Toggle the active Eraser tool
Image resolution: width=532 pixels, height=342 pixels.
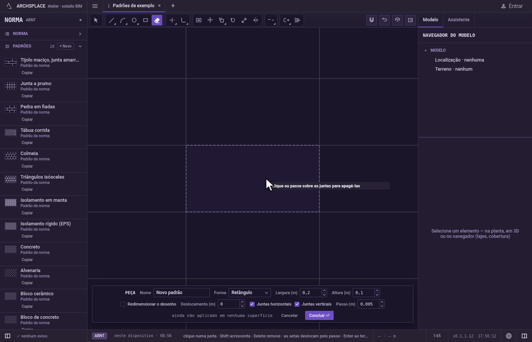pyautogui.click(x=157, y=20)
